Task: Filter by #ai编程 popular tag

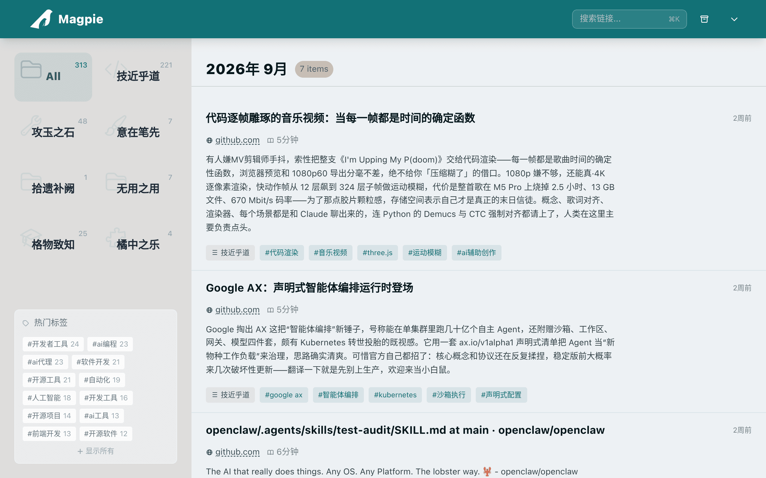Action: tap(110, 344)
